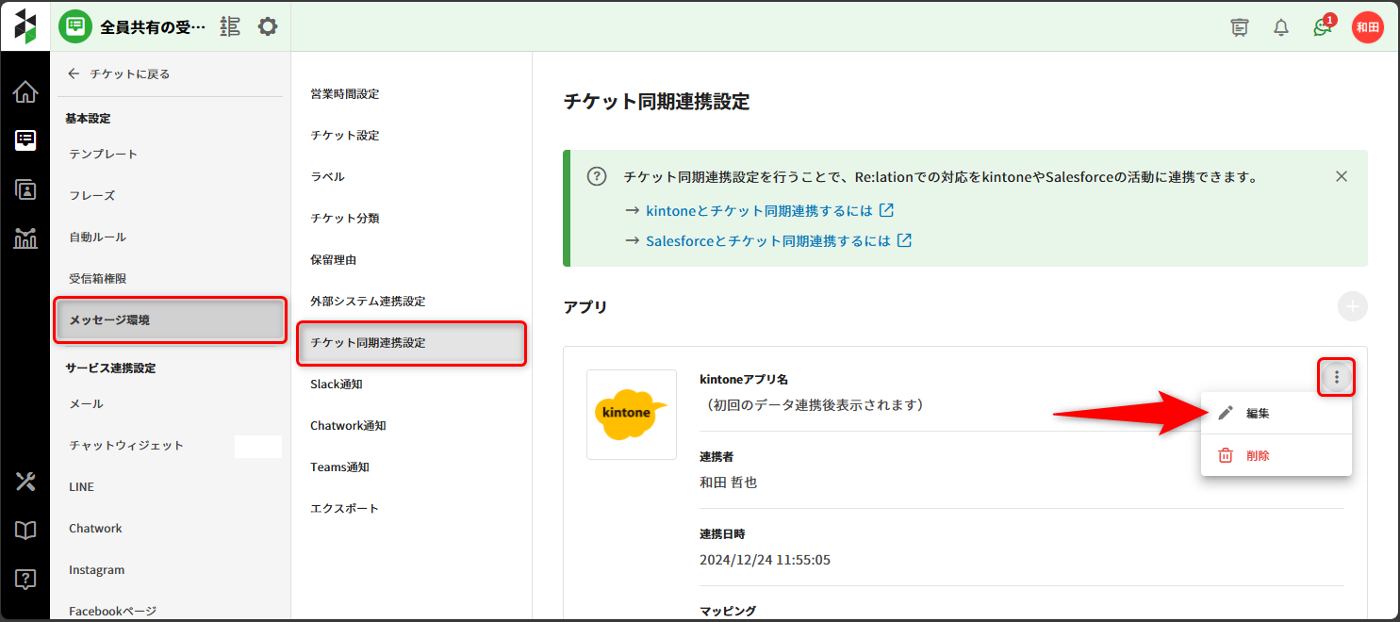Open Slack通知 settings

(337, 384)
